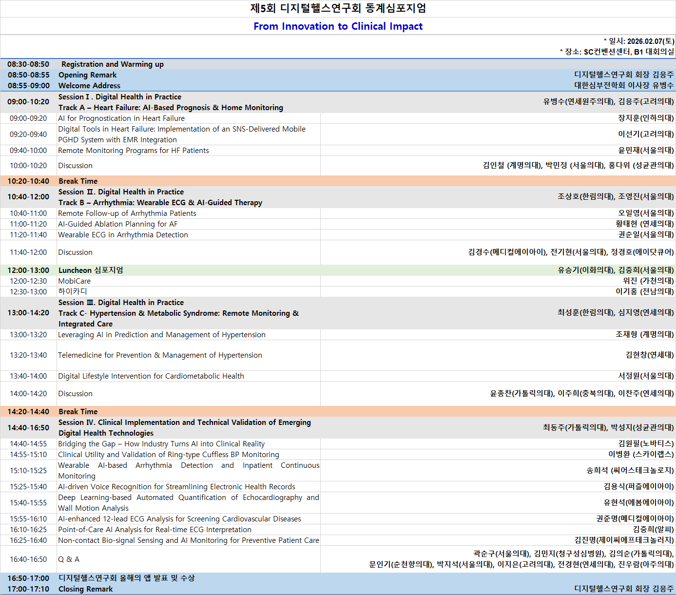Click the 'Welcome Address' cell
676x595 pixels.
(89, 86)
